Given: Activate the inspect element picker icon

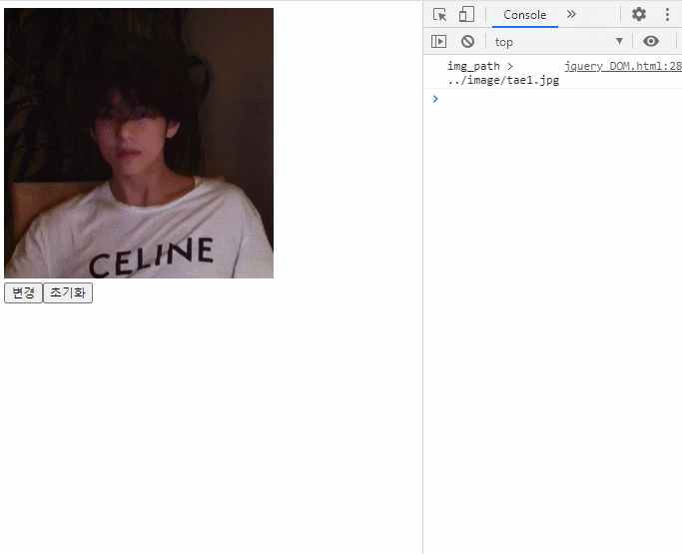Looking at the screenshot, I should coord(439,14).
